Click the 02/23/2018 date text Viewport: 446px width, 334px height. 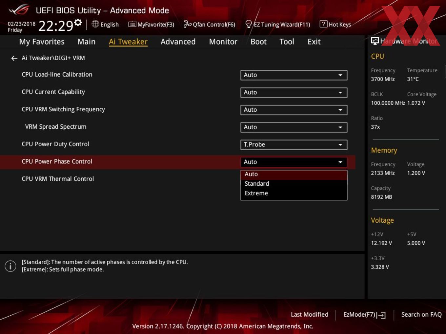(22, 24)
